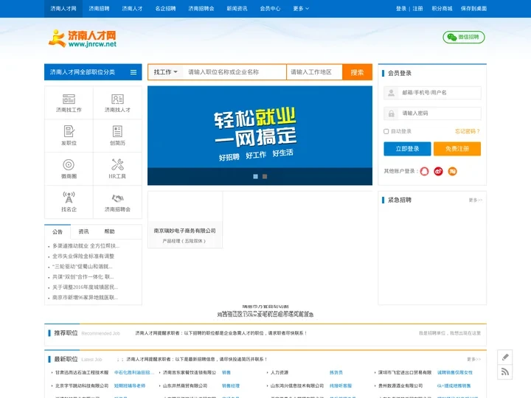The image size is (531, 398).
Task: Open notice 南京市新增96家异地就医联
Action: click(x=86, y=298)
